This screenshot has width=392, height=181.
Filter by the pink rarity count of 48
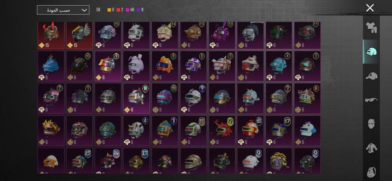(x=130, y=10)
